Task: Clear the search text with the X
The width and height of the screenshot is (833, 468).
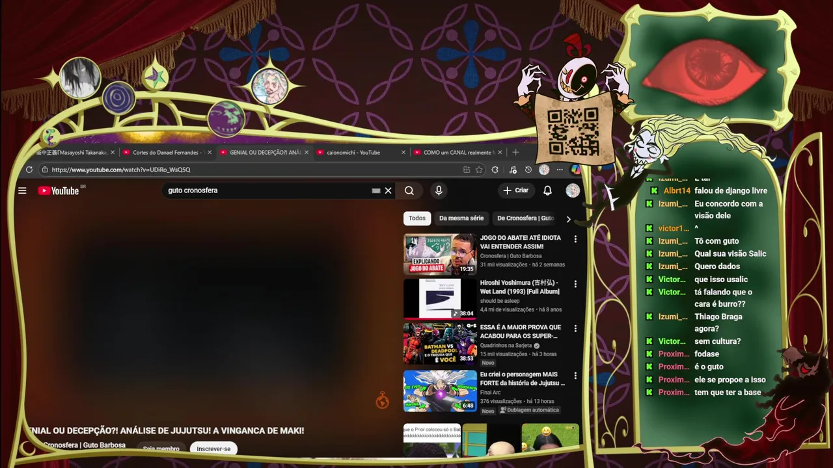Action: [388, 190]
